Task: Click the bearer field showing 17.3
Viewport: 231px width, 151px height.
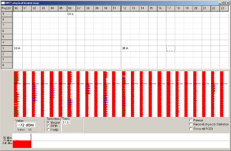Action: coord(66,122)
